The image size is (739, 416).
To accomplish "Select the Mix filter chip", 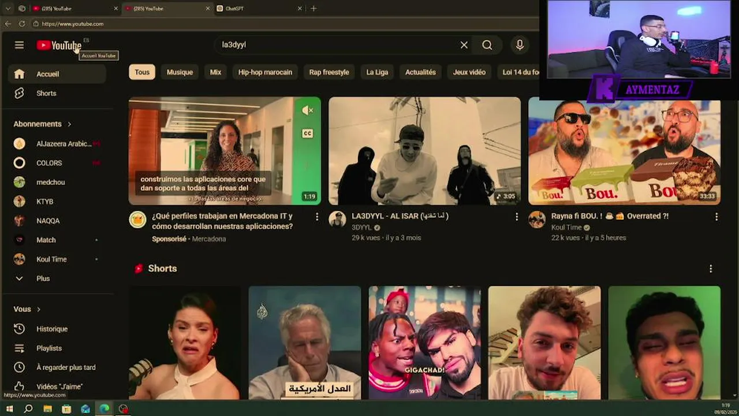I will [x=215, y=72].
